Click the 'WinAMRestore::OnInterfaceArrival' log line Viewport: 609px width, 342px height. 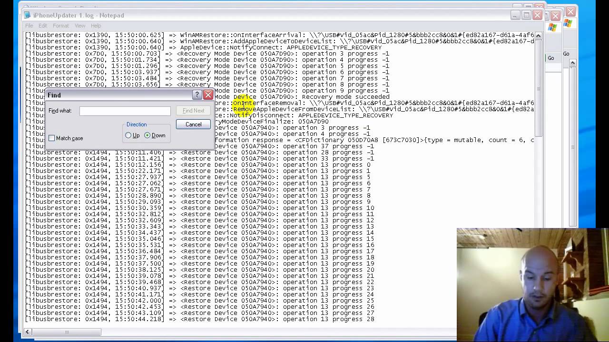[279, 35]
